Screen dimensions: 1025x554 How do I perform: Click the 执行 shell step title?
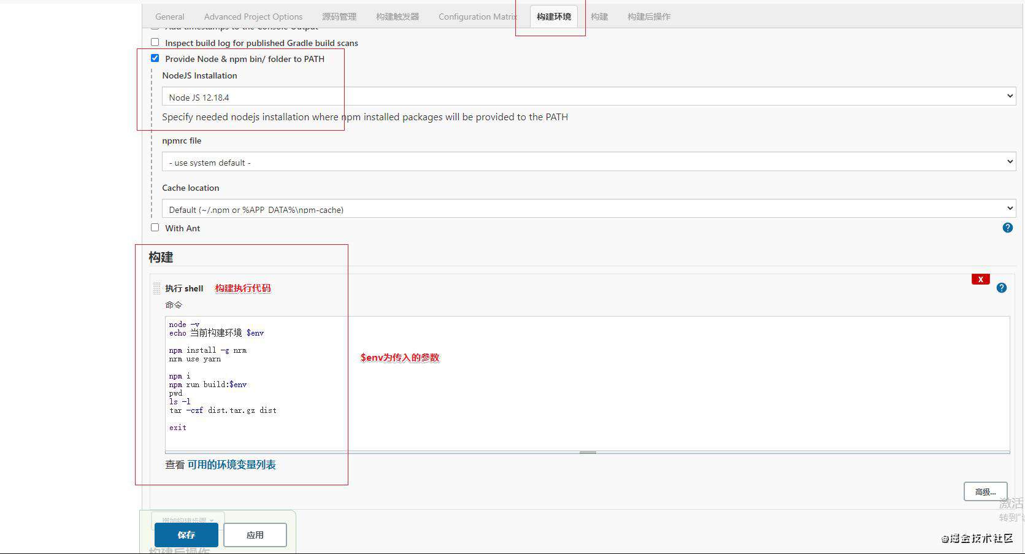(184, 288)
